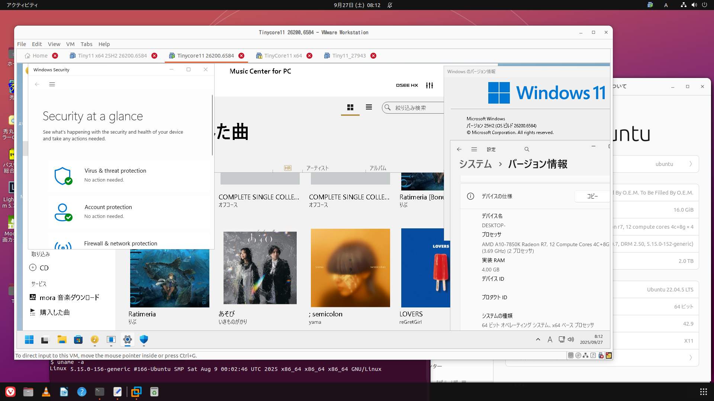The image size is (714, 401).
Task: Open the semicolon album thumbnail
Action: click(350, 268)
